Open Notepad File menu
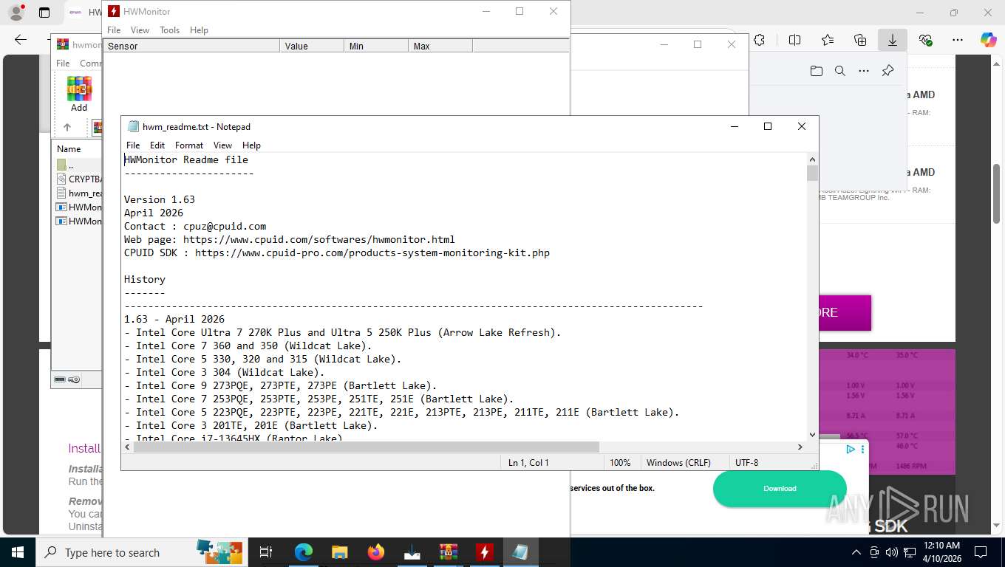 pos(133,145)
